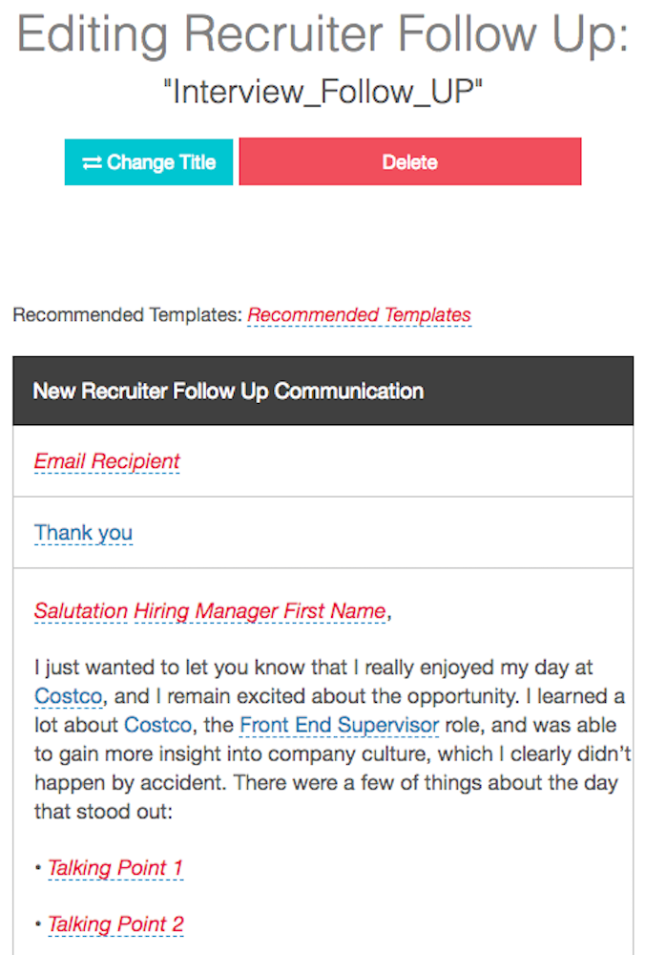Click the red Delete button
Viewport: 645px width, 955px height.
coord(409,161)
